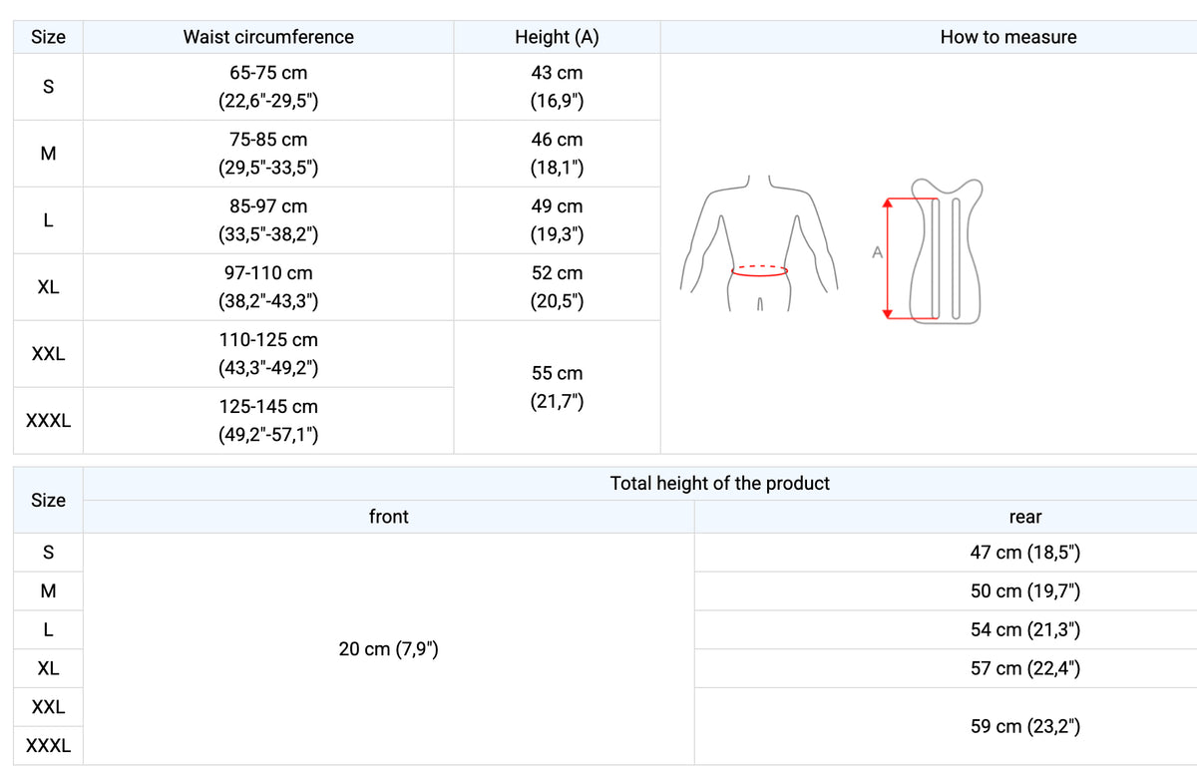Click the '75-85 cm' waist cell

point(268,140)
